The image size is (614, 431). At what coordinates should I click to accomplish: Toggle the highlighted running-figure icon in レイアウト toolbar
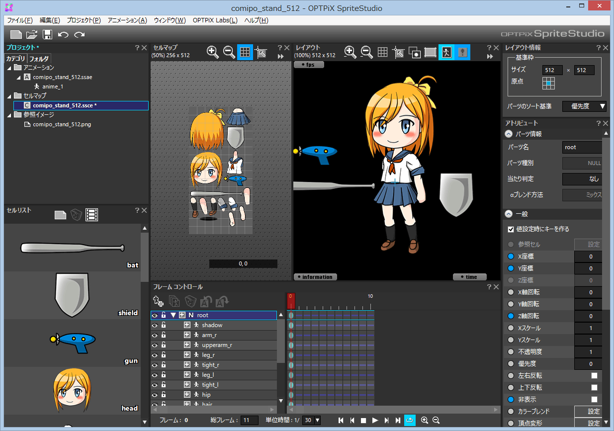point(446,52)
